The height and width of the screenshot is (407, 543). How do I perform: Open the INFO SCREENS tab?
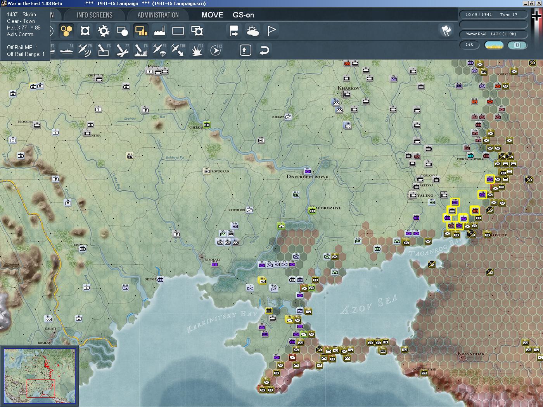95,15
